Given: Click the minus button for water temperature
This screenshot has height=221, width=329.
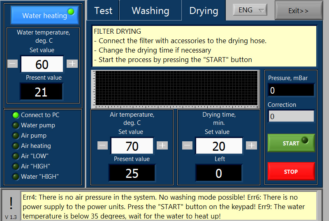Looking at the screenshot, I should (13, 64).
